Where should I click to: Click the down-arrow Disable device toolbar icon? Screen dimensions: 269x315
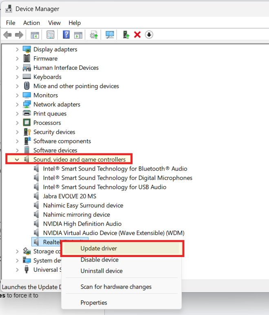[149, 35]
